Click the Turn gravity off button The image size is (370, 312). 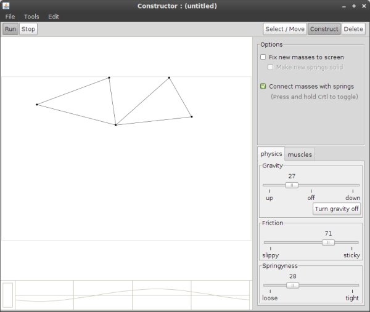coord(337,209)
